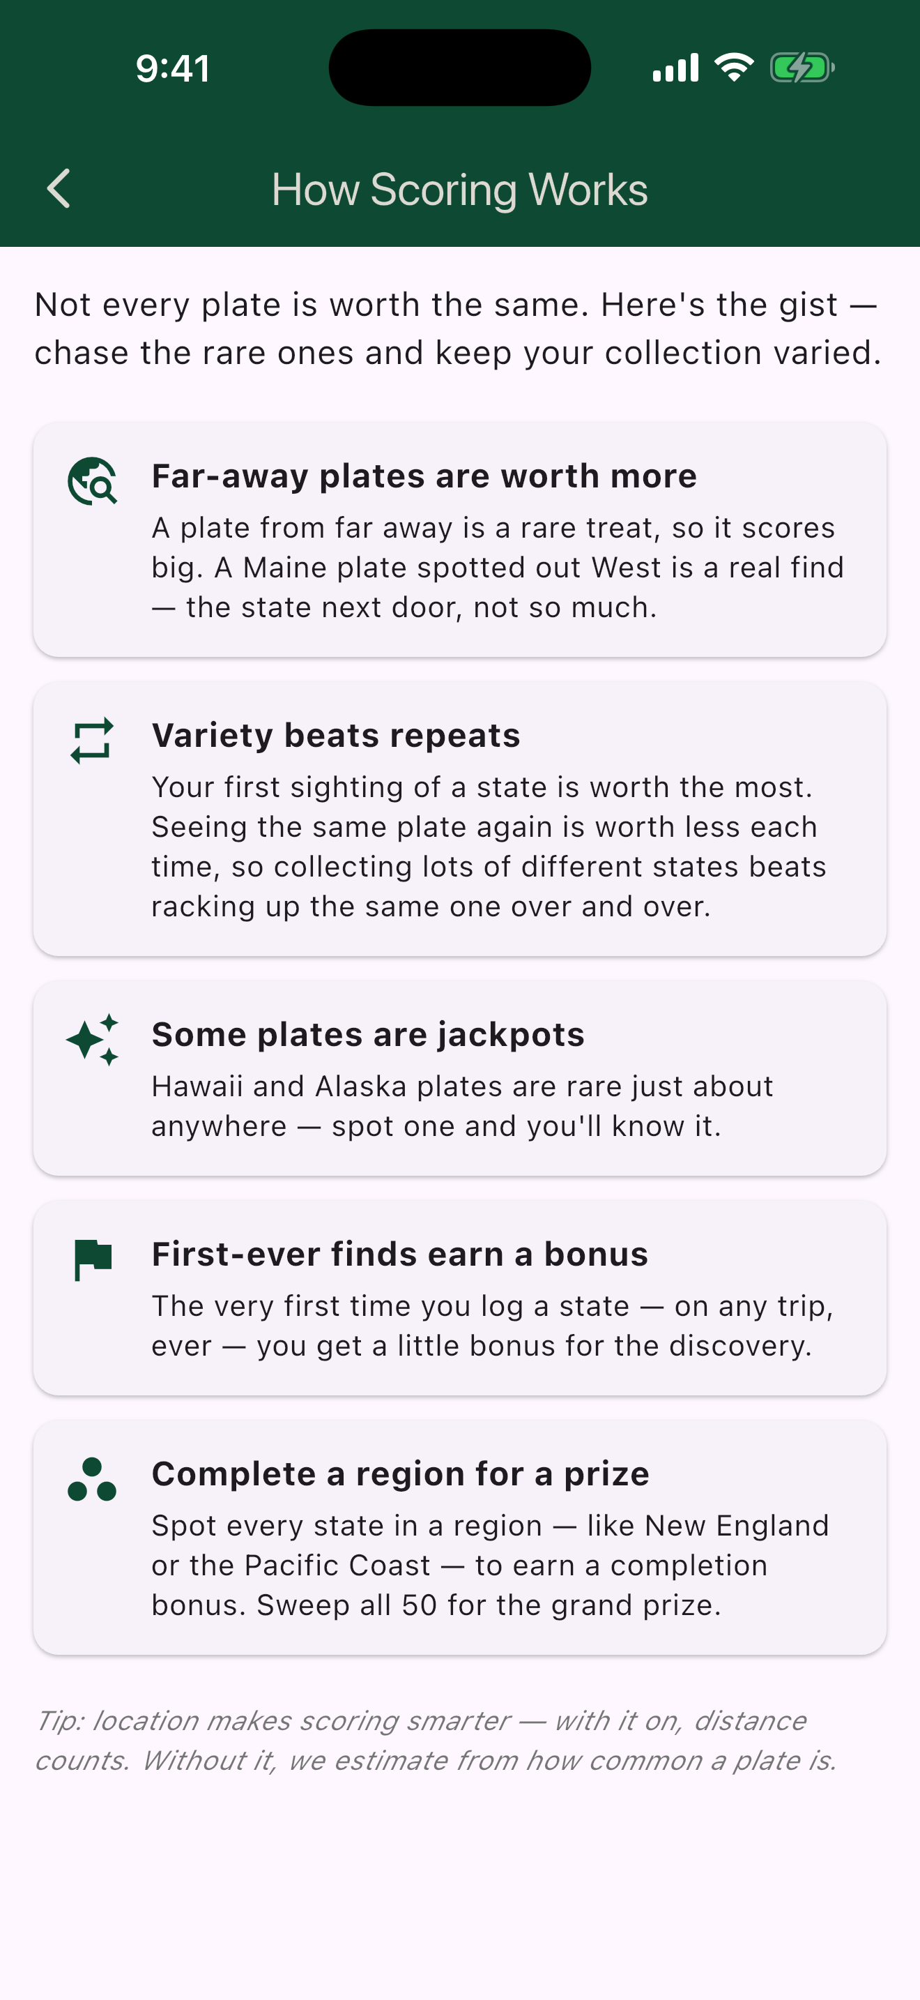Image resolution: width=920 pixels, height=2000 pixels.
Task: Click the intro paragraph about rare plates
Action: tap(458, 328)
